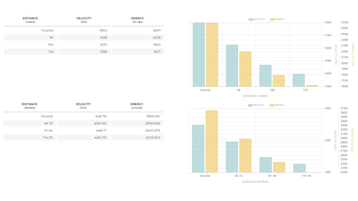Click the DISTANCE (METERS) column header
358x201 pixels.
[x=30, y=106]
